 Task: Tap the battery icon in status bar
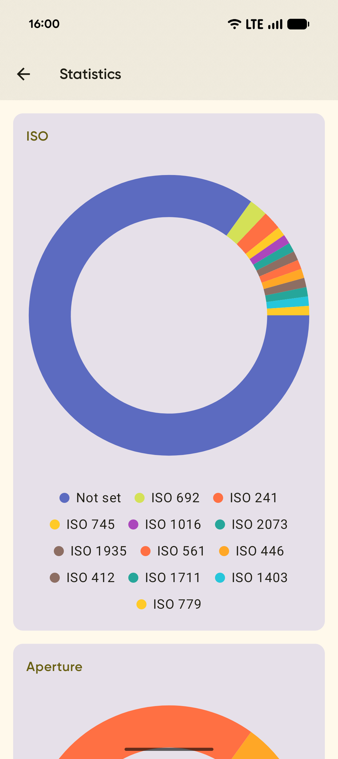[x=298, y=24]
